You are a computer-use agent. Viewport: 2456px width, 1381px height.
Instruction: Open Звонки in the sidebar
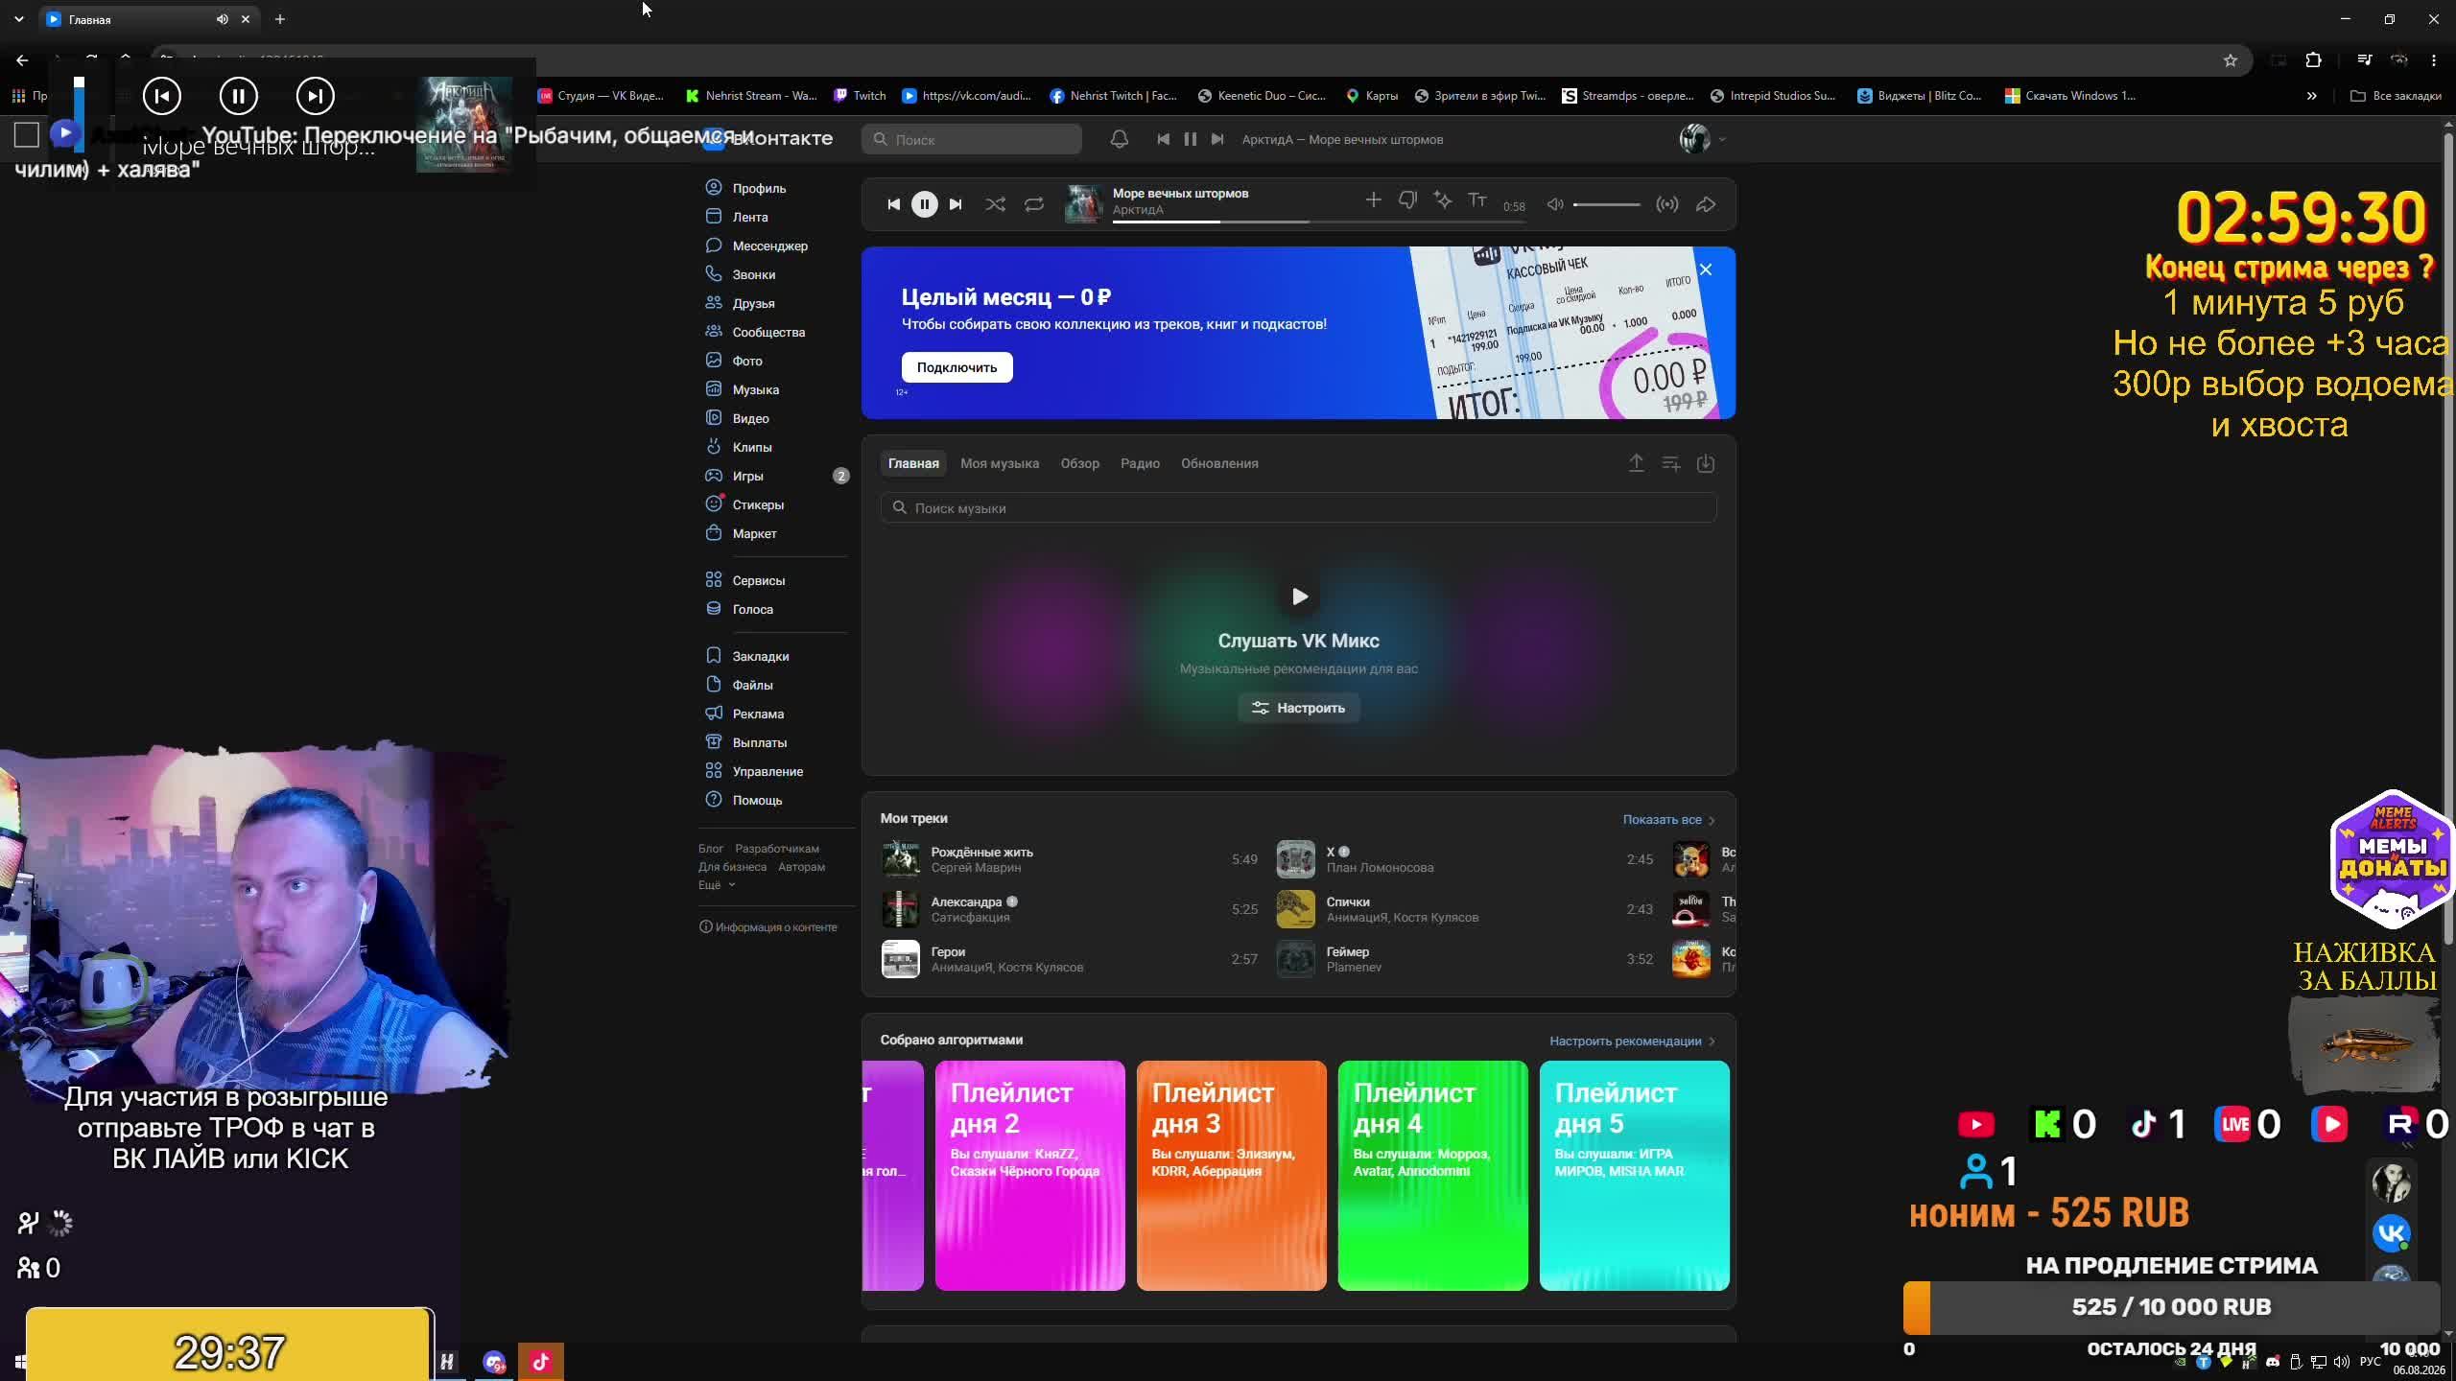tap(753, 274)
